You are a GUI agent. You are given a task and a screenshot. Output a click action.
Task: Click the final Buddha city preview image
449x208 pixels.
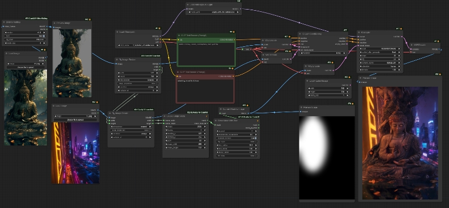(400, 143)
